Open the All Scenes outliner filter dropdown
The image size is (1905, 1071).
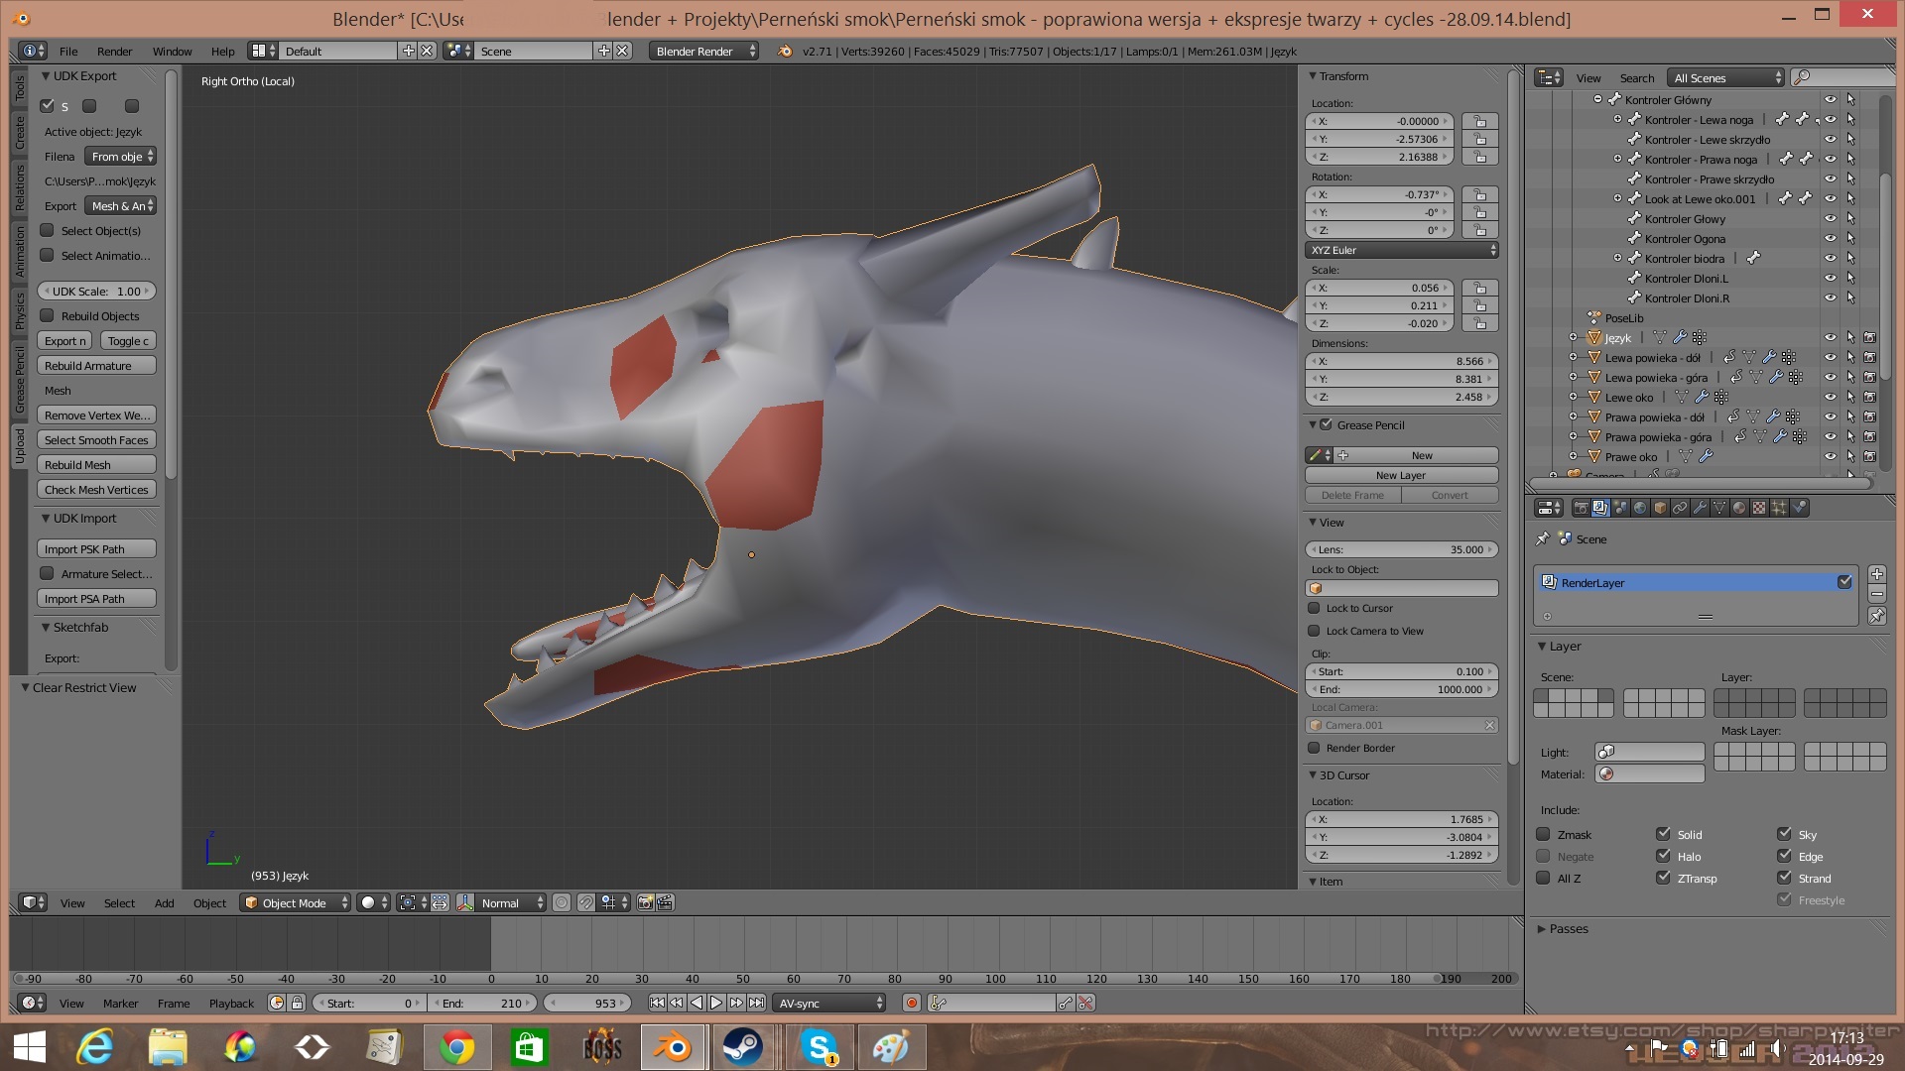tap(1726, 78)
